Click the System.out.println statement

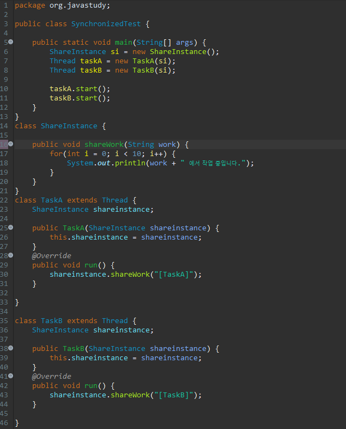pyautogui.click(x=160, y=163)
